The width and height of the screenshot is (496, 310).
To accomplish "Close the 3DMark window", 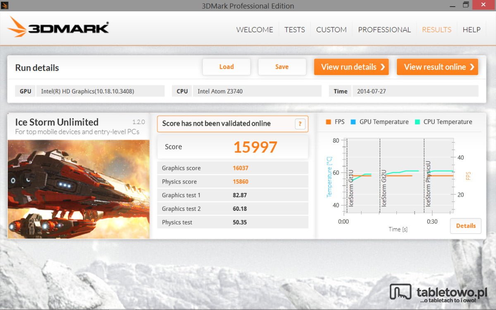I will 483,5.
